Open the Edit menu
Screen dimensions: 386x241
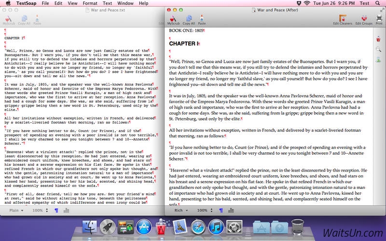(58, 3)
